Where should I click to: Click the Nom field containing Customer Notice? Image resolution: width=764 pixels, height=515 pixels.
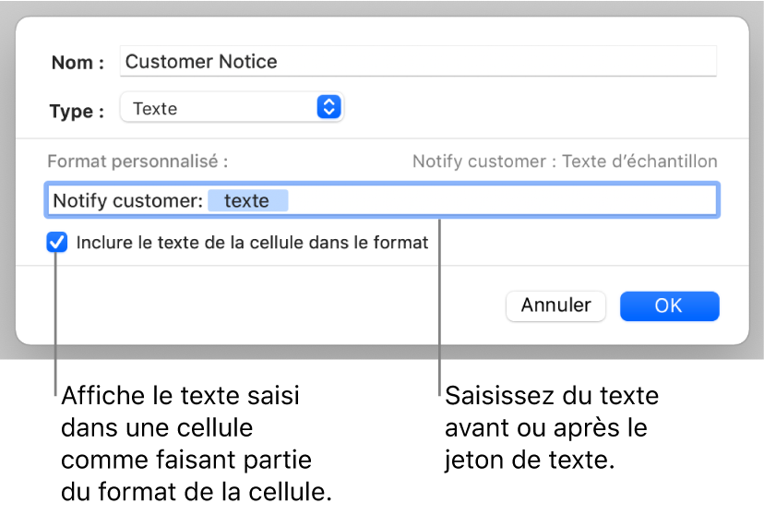tap(418, 62)
